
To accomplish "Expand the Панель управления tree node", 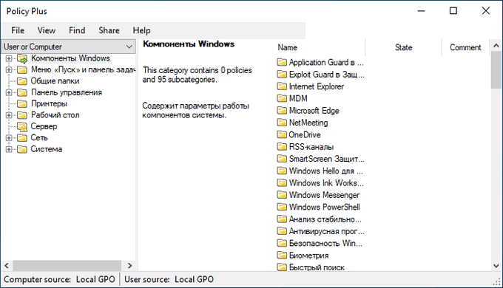I will click(9, 92).
